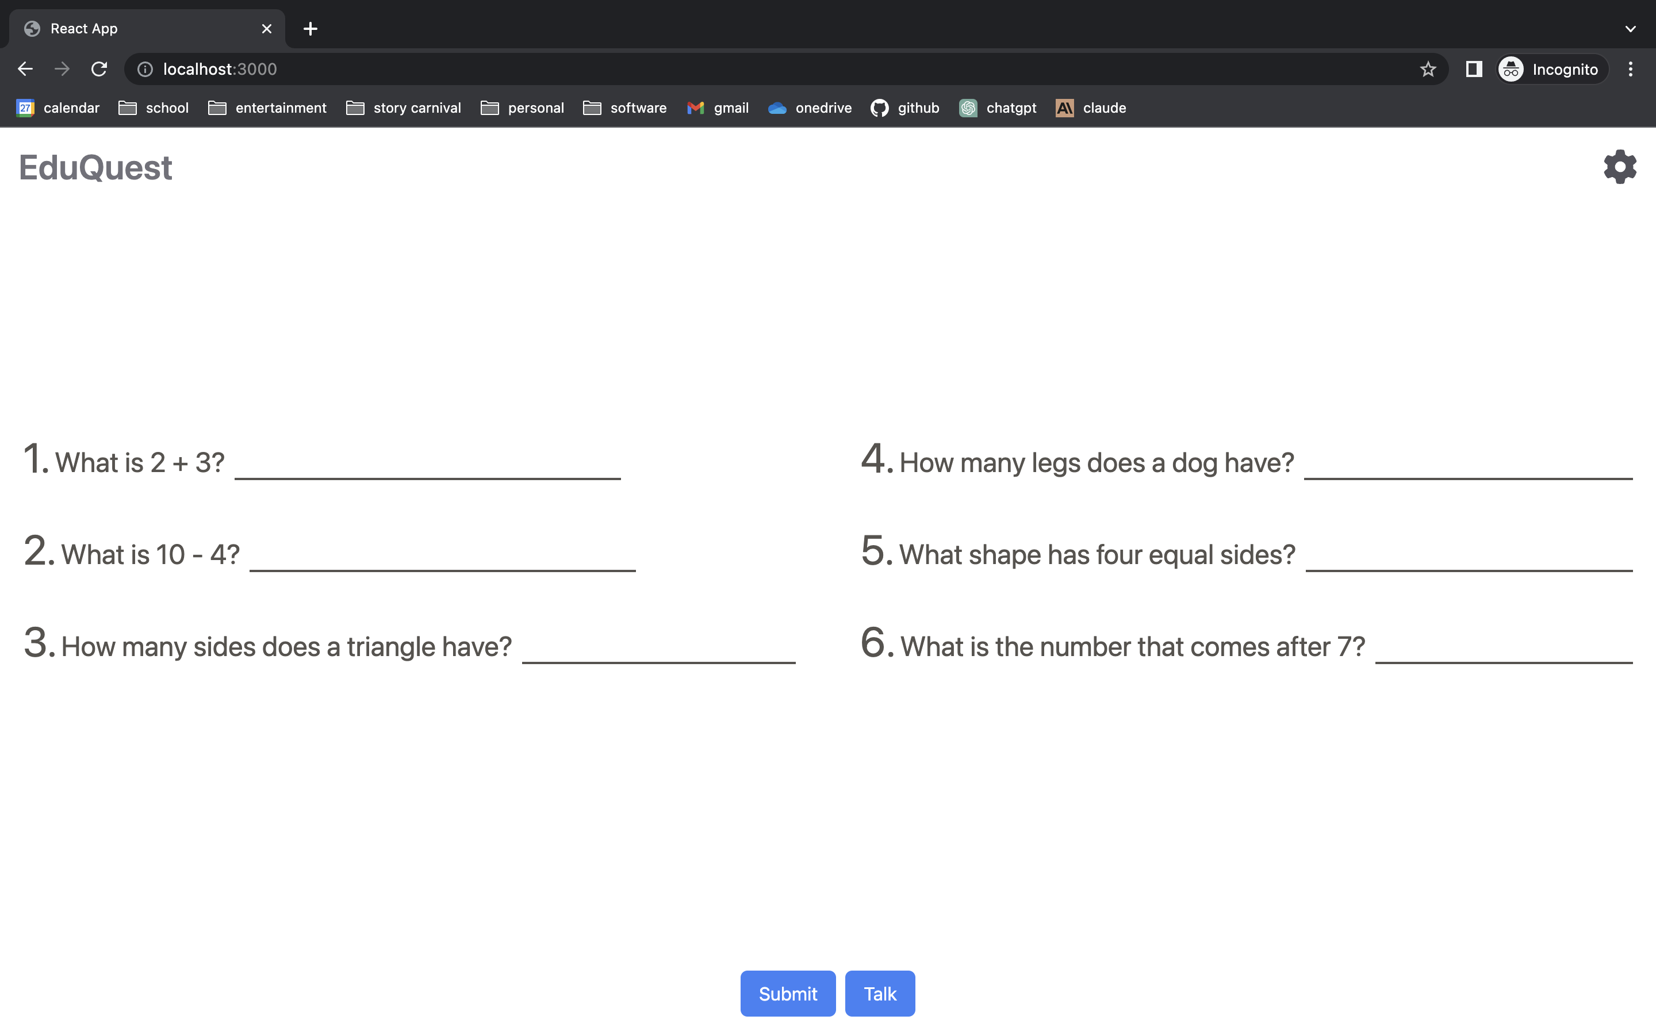Viewport: 1656px width, 1035px height.
Task: Expand the tab search chevron
Action: tap(1630, 29)
